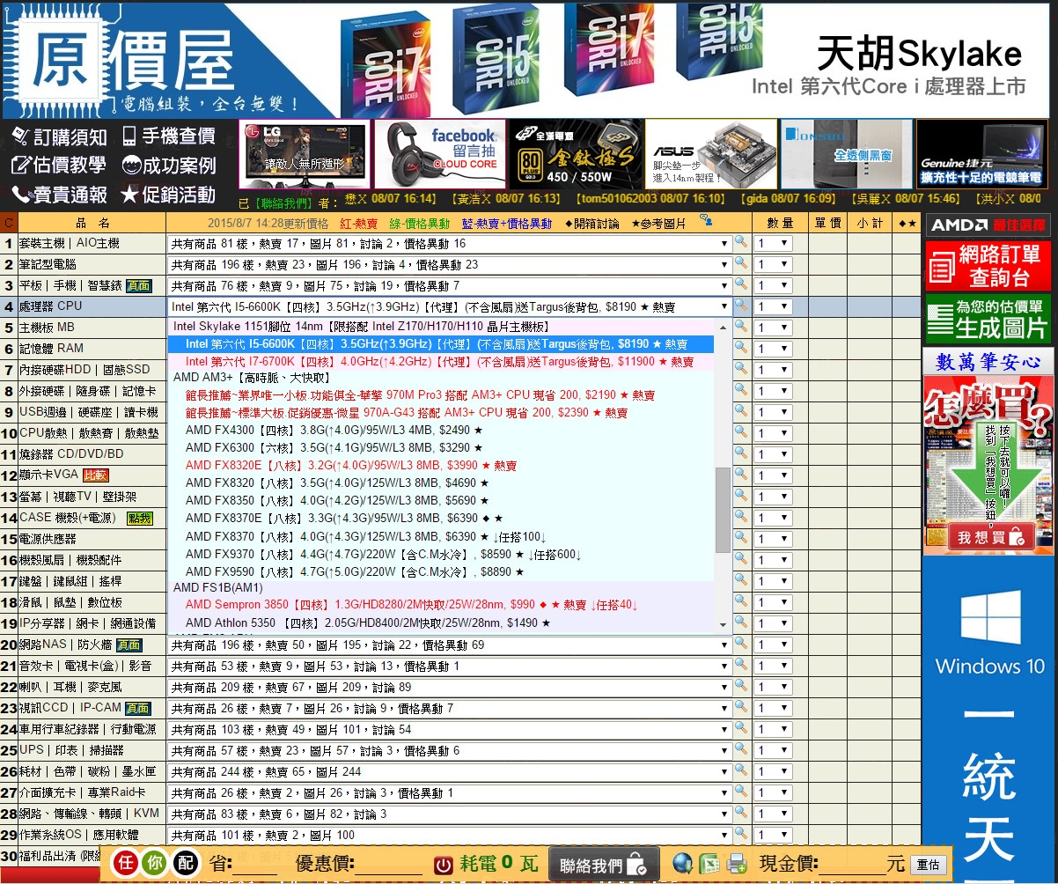Click the 現金價 input field

(852, 865)
